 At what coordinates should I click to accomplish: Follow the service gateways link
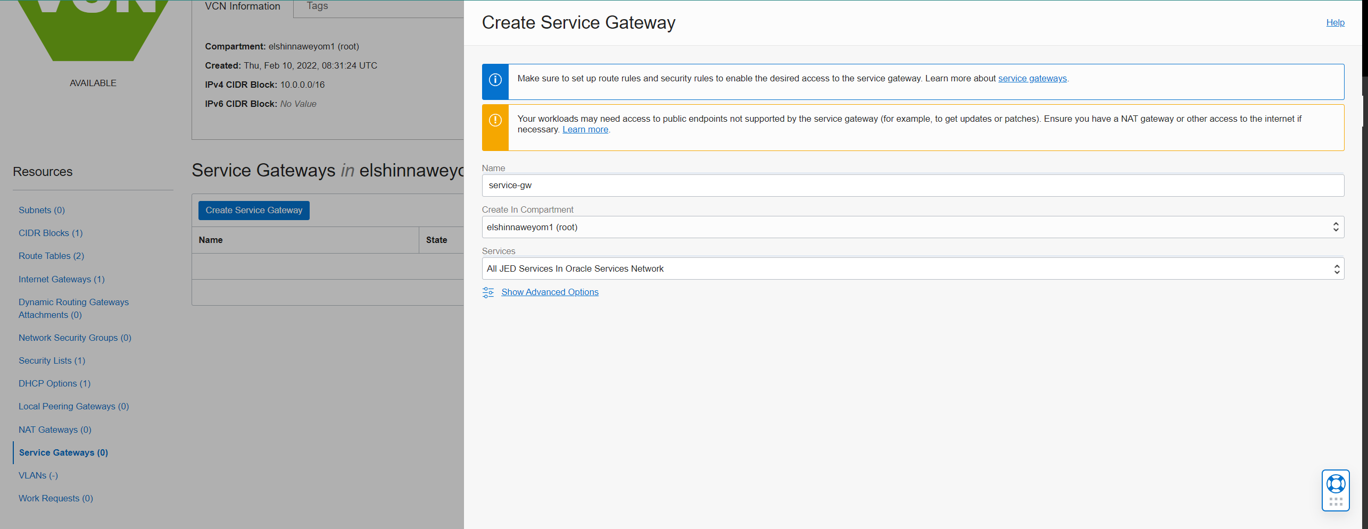tap(1032, 78)
